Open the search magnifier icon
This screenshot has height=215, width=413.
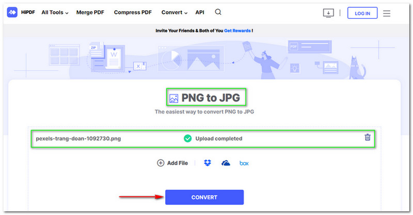point(218,12)
